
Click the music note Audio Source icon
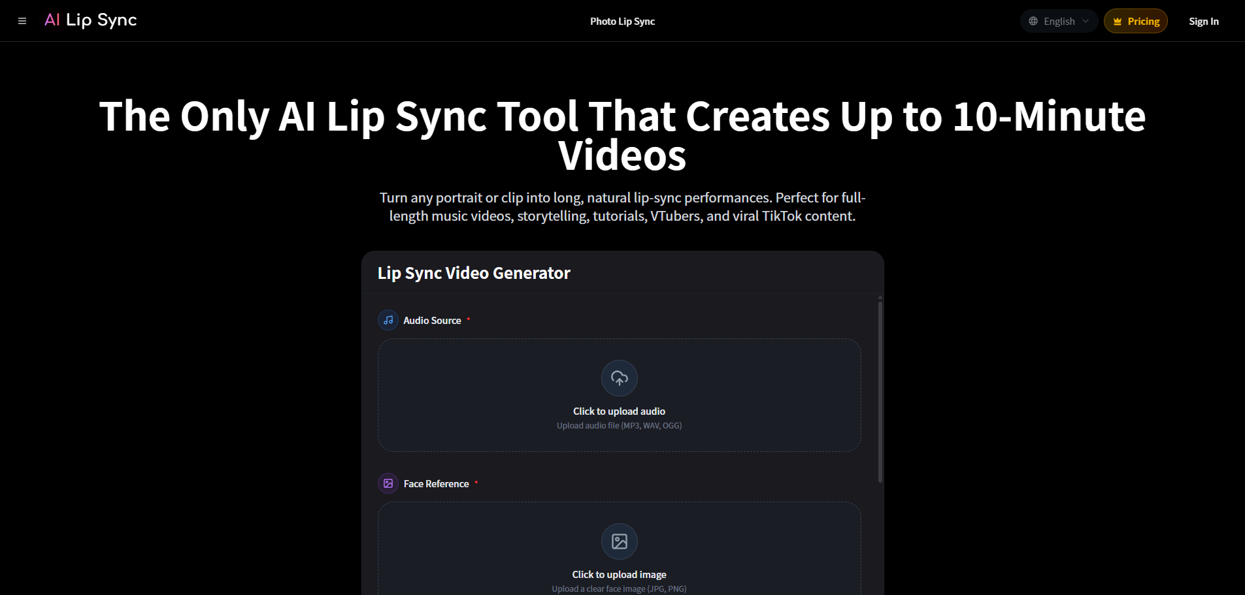[388, 320]
